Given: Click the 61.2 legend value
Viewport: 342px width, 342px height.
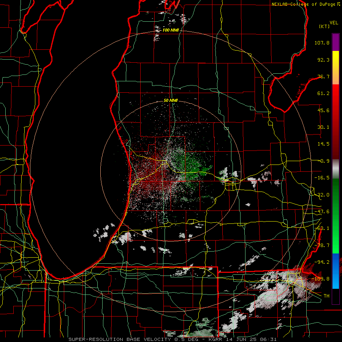Looking at the screenshot, I should tap(323, 93).
